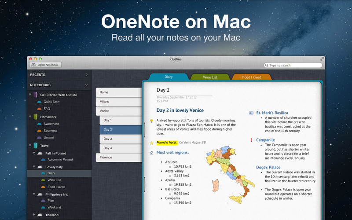
Task: Click the blue Diary section icon in sidebar
Action: pyautogui.click(x=43, y=173)
